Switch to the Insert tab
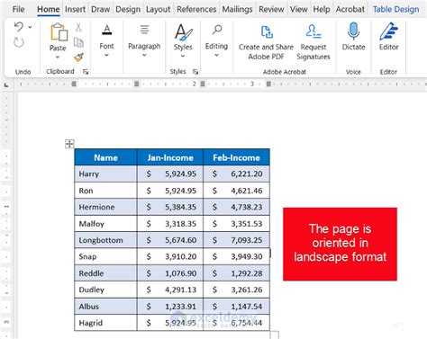427x339 pixels. coord(75,9)
